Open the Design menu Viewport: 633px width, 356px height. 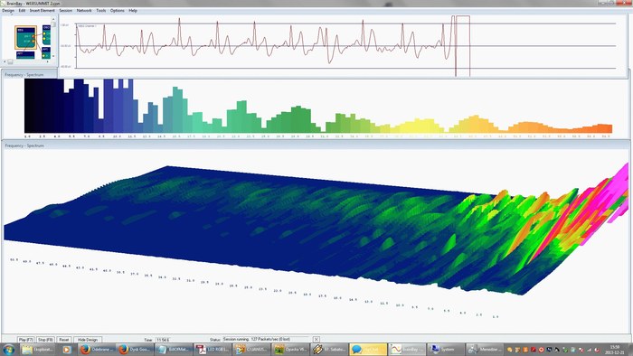point(8,11)
